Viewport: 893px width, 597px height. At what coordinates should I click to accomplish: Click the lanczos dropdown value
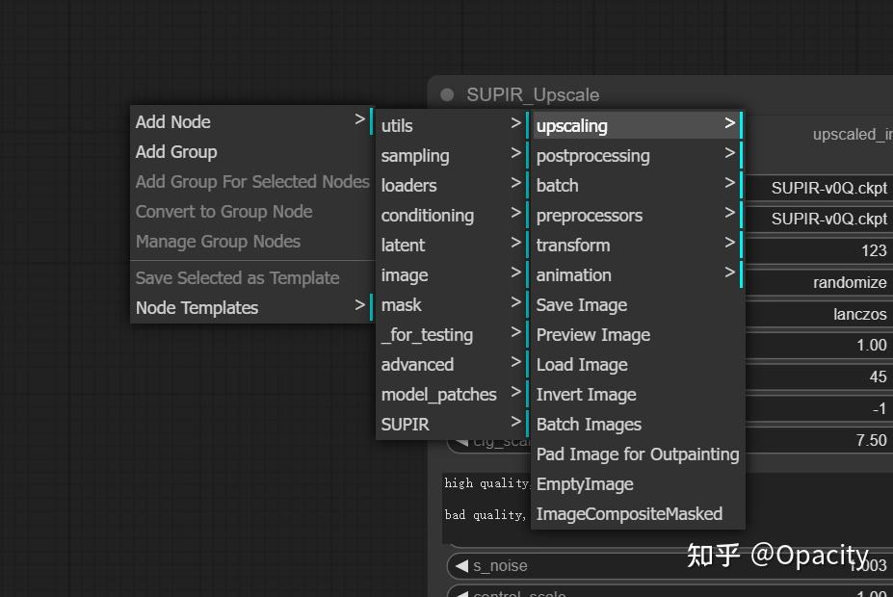click(819, 314)
